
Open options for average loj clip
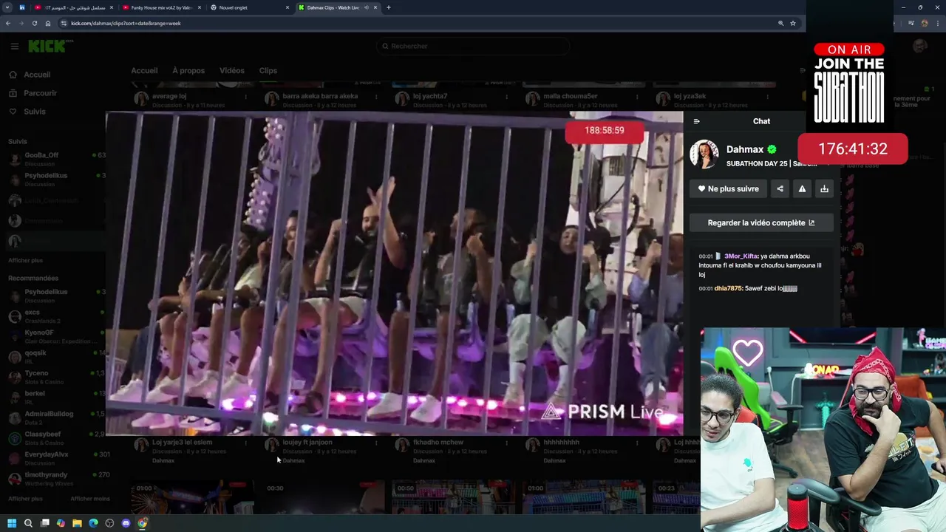coord(245,96)
